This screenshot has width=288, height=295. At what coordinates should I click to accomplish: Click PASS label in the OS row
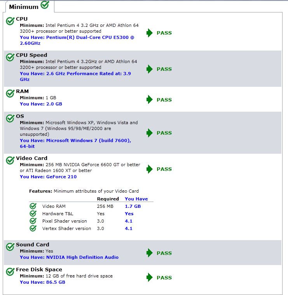pyautogui.click(x=164, y=133)
